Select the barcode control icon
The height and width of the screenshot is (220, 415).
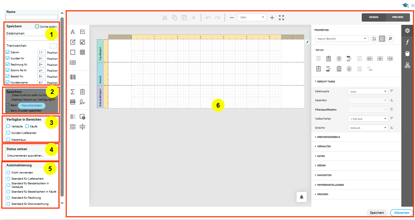tap(73, 77)
